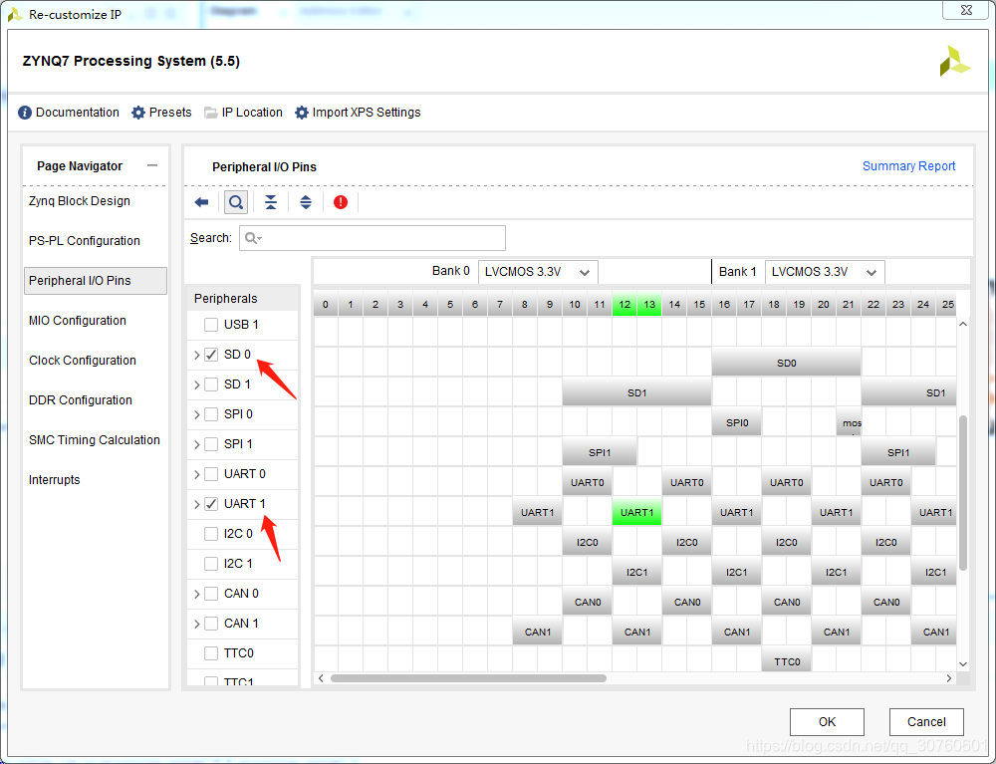Screen dimensions: 996x764
Task: Open Presets gear menu
Action: click(138, 113)
